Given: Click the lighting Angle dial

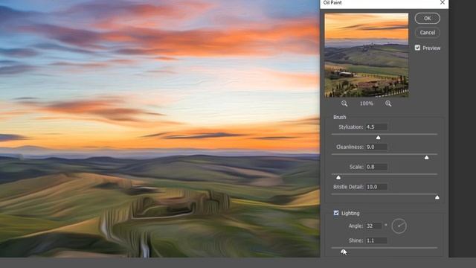Looking at the screenshot, I should pyautogui.click(x=399, y=226).
